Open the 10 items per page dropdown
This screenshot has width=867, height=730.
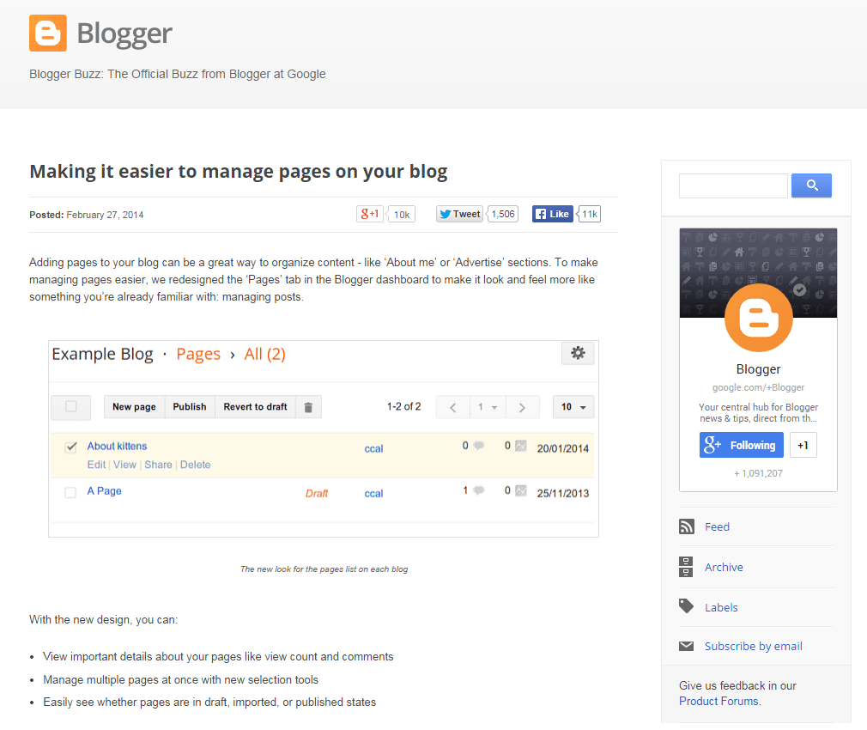[x=573, y=407]
